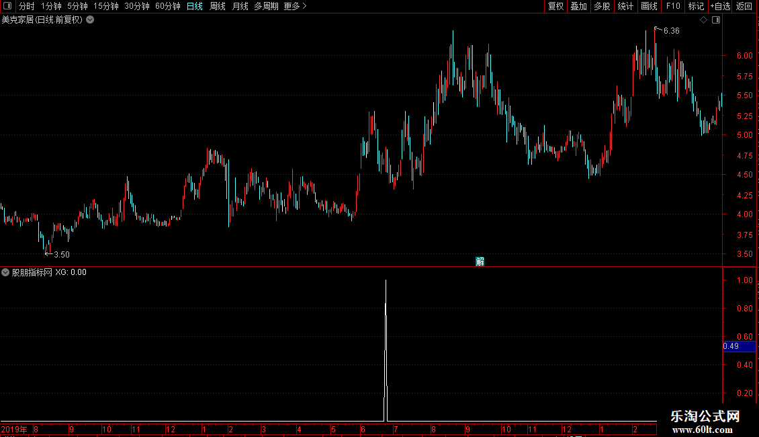Open the 多股 multi-stock view
The image size is (759, 437).
pyautogui.click(x=602, y=6)
